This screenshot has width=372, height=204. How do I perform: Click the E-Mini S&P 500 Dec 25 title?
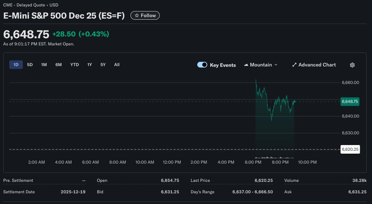[64, 16]
